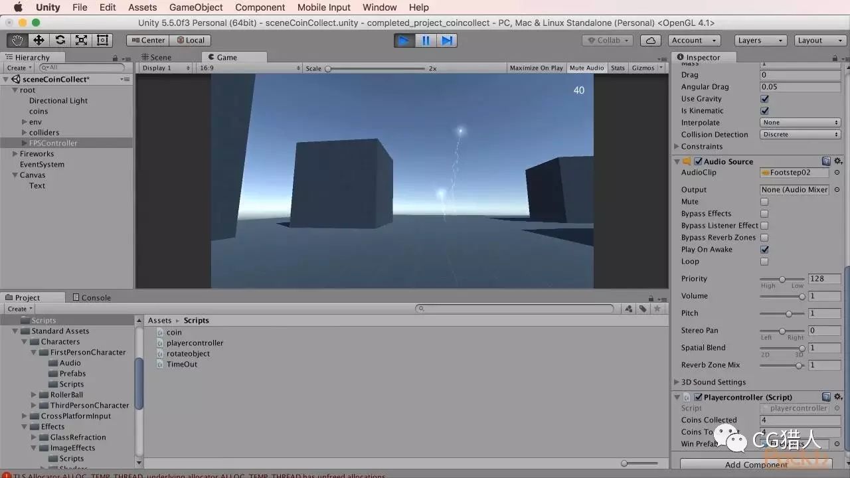Adjust the Priority slider
Image resolution: width=850 pixels, height=478 pixels.
pos(782,279)
